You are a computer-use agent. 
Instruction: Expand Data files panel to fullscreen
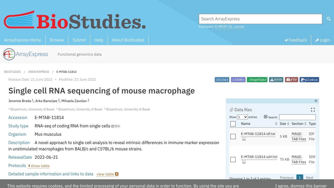[313, 110]
